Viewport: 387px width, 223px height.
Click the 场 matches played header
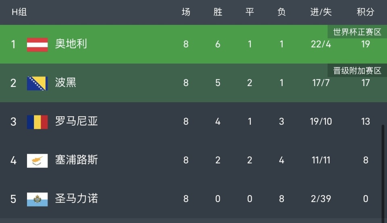185,12
